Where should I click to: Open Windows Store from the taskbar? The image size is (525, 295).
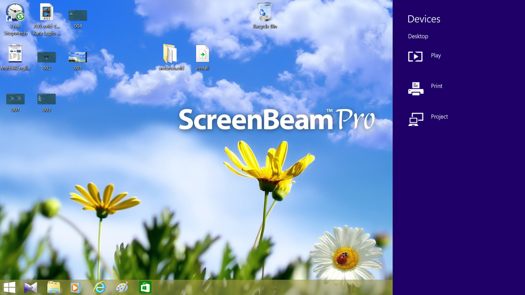click(145, 287)
